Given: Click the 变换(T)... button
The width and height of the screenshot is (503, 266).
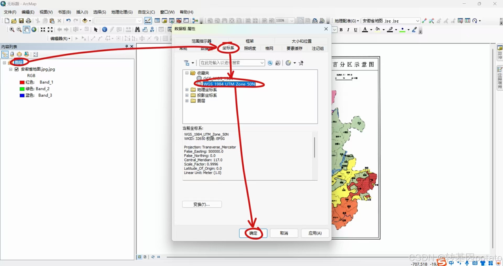Looking at the screenshot, I should 202,204.
